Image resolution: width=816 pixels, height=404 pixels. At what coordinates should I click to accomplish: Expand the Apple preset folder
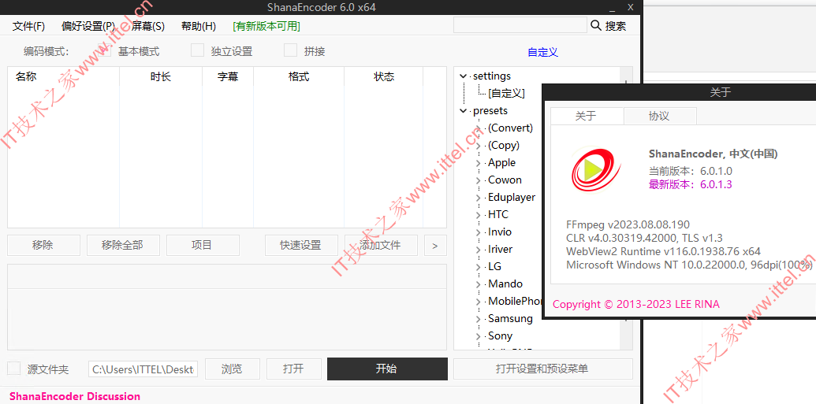(x=479, y=163)
